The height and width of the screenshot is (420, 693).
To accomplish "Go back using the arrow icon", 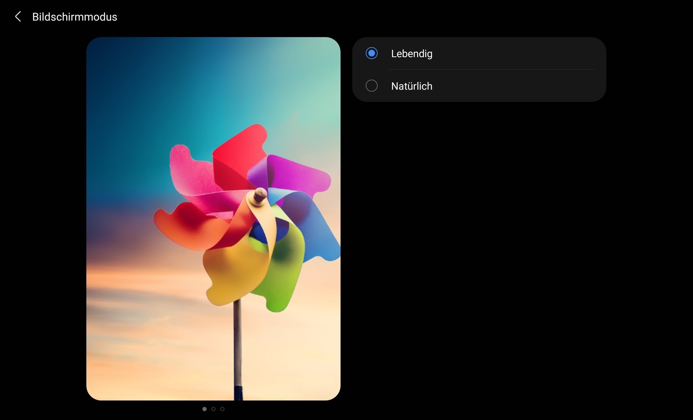I will coord(18,17).
